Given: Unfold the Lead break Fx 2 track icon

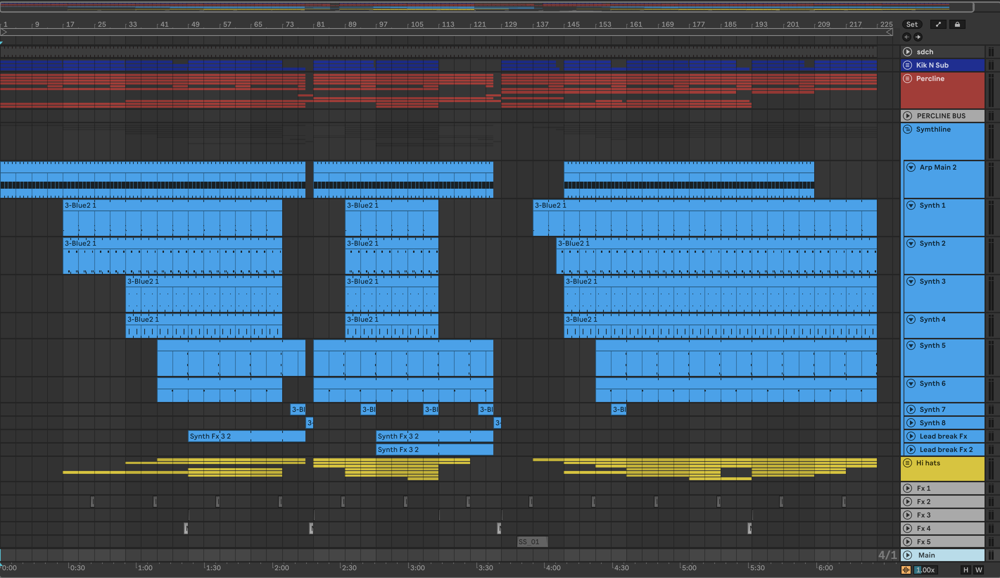Looking at the screenshot, I should 911,450.
